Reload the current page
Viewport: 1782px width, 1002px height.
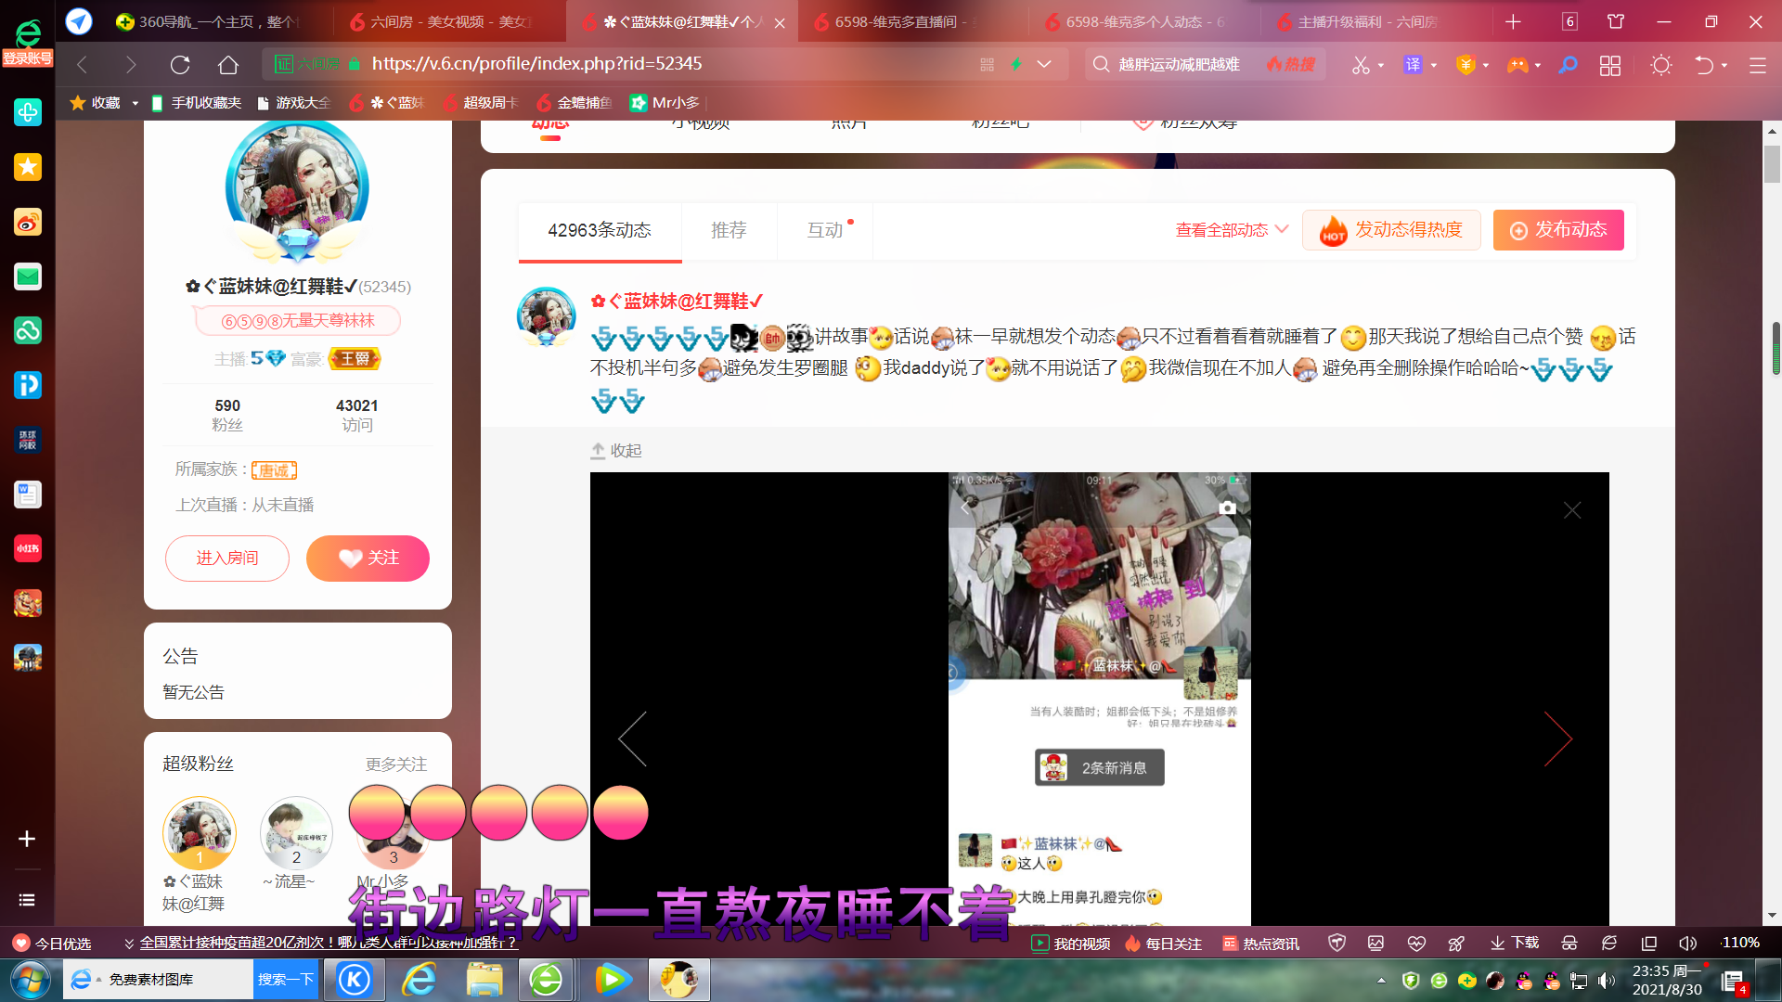(x=180, y=64)
